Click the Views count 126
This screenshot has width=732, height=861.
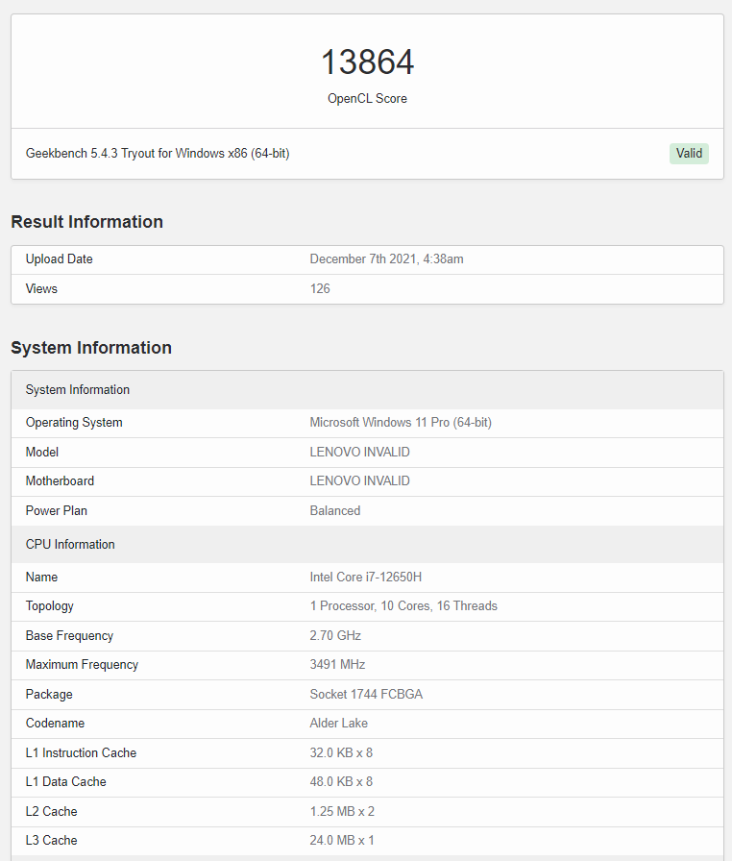(x=320, y=288)
